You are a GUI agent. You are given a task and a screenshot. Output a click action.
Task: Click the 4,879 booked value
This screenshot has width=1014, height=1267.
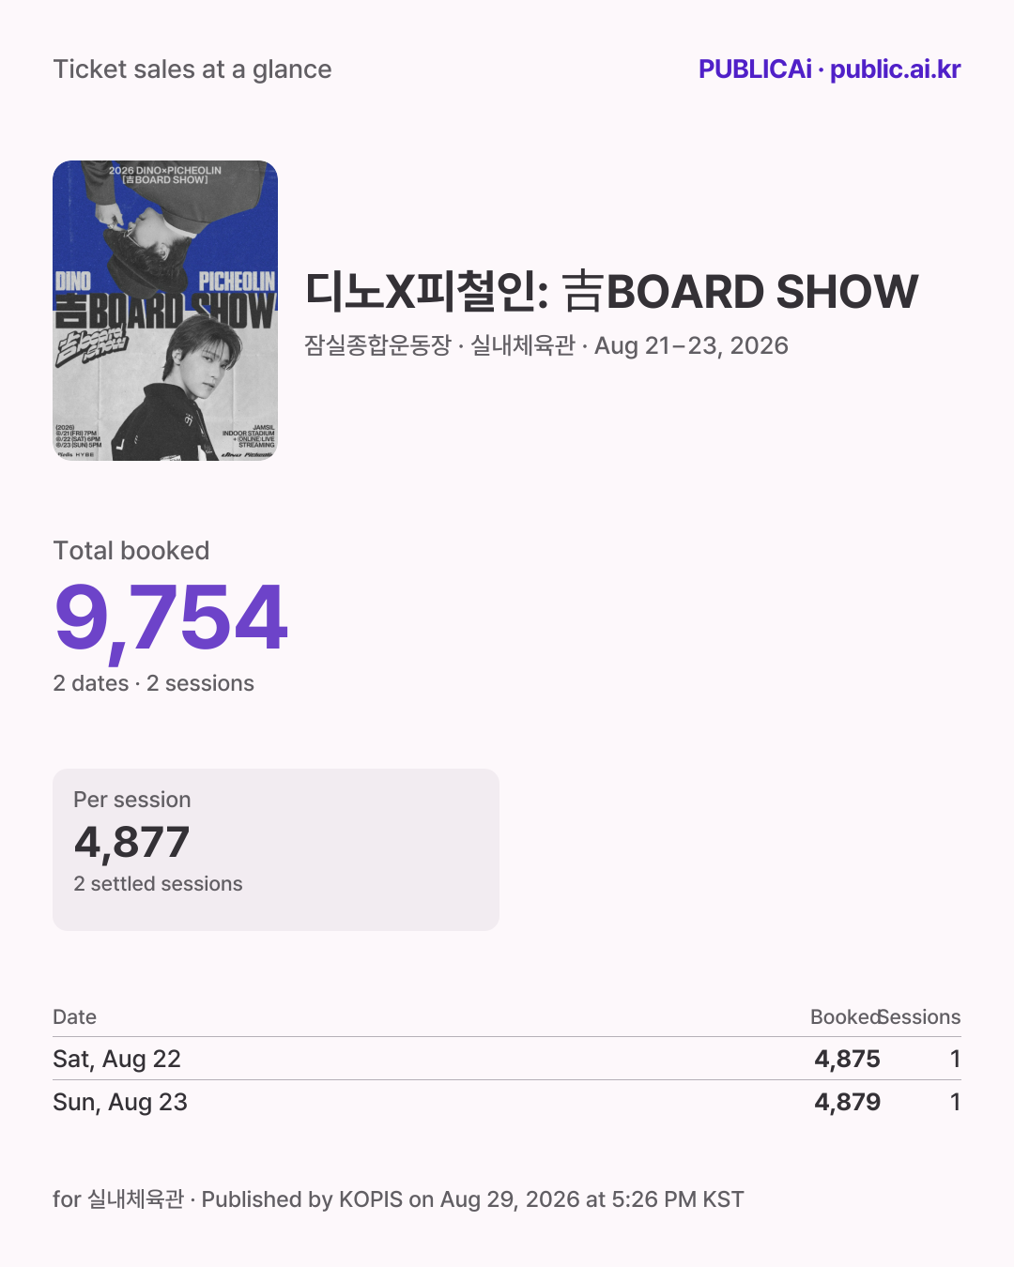point(847,1102)
